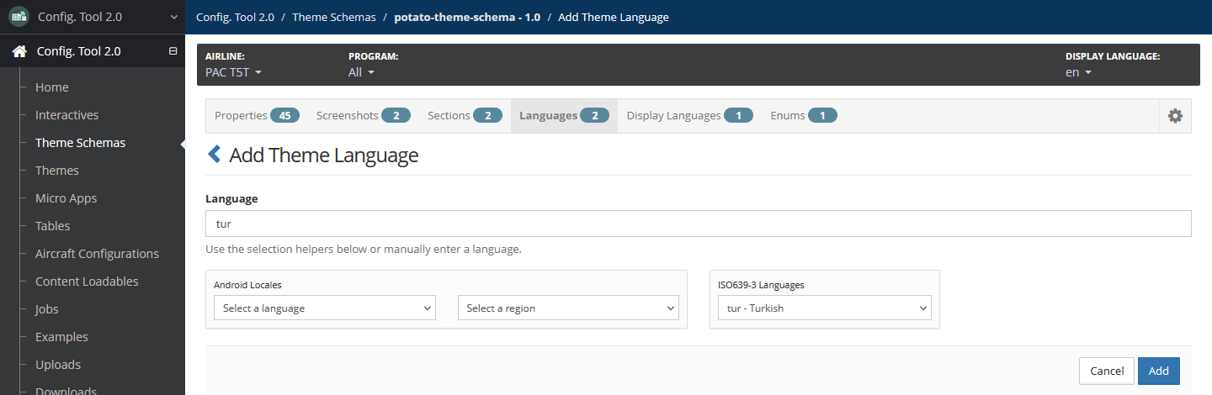Click the home icon in sidebar header
The image size is (1212, 395).
[x=19, y=51]
